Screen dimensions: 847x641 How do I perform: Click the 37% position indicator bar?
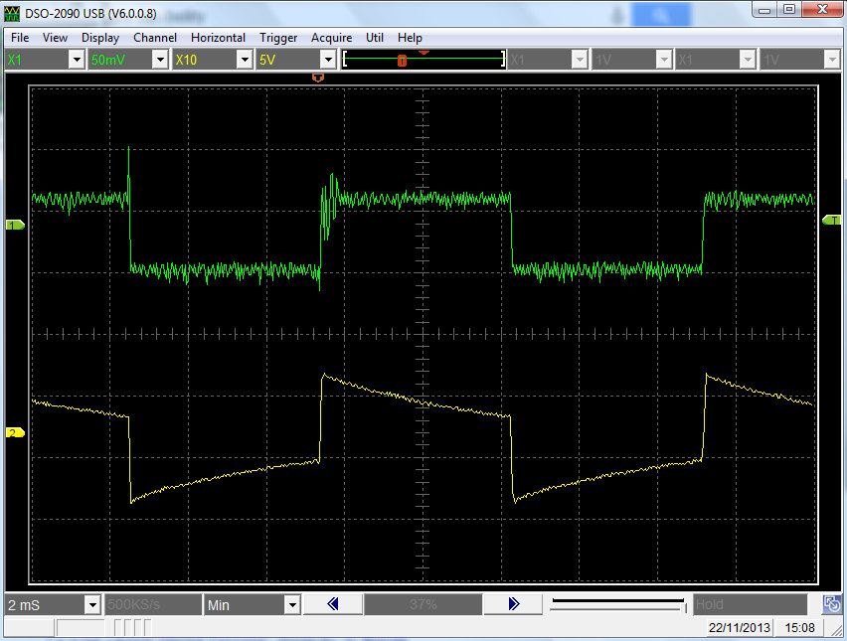[x=423, y=604]
